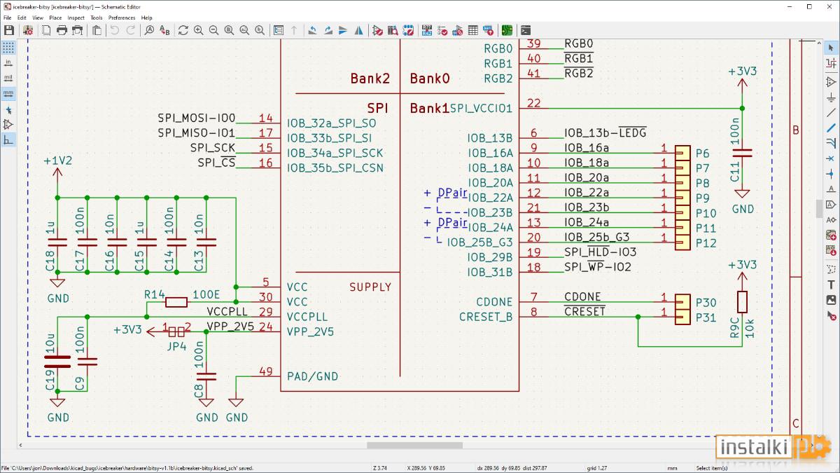Viewport: 840px width, 473px height.
Task: Redo the last undone action
Action: pos(130,30)
